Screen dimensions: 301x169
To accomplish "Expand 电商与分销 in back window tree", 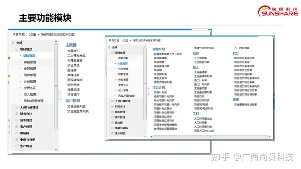I will [x=17, y=139].
